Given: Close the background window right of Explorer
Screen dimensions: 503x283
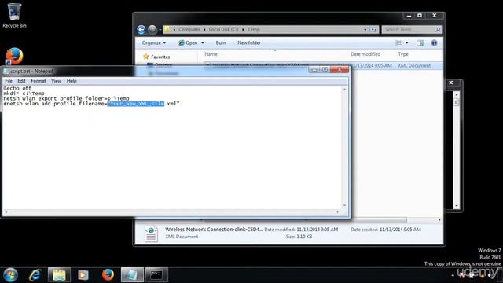Looking at the screenshot, I should click(x=451, y=83).
